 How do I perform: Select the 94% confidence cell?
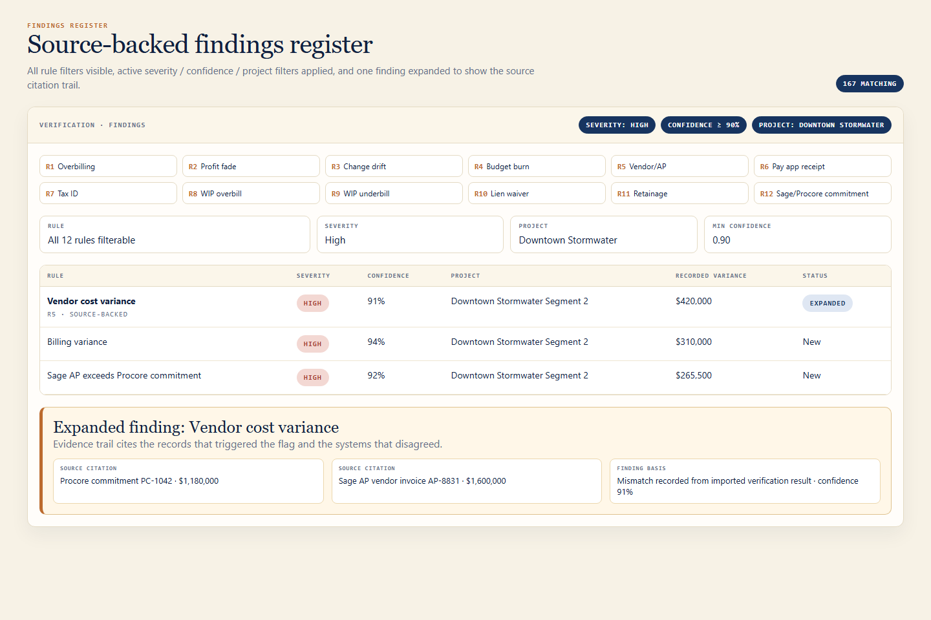click(x=376, y=342)
